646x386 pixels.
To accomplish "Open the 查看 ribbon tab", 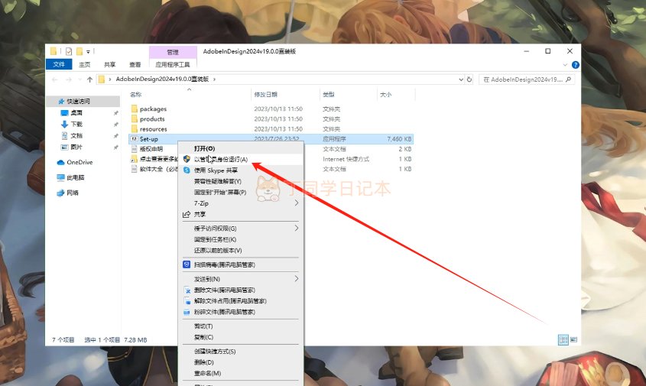I will pyautogui.click(x=135, y=65).
